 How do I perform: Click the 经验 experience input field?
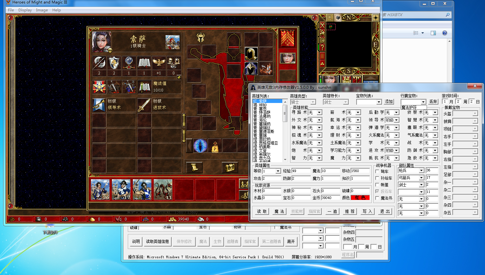tap(301, 171)
